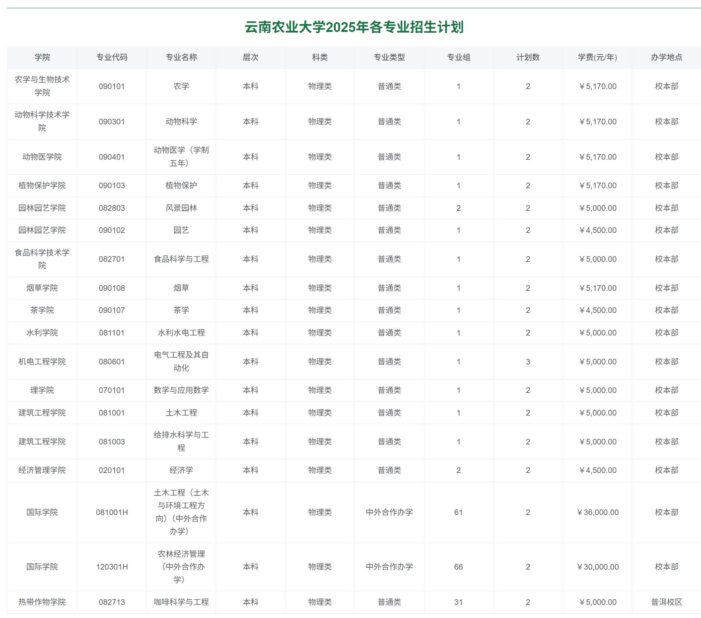Click the 水利水电工程 major cell
This screenshot has height=618, width=701.
[x=181, y=333]
